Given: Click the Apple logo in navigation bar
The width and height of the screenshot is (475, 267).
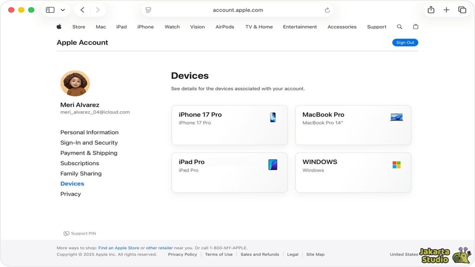Looking at the screenshot, I should [59, 27].
